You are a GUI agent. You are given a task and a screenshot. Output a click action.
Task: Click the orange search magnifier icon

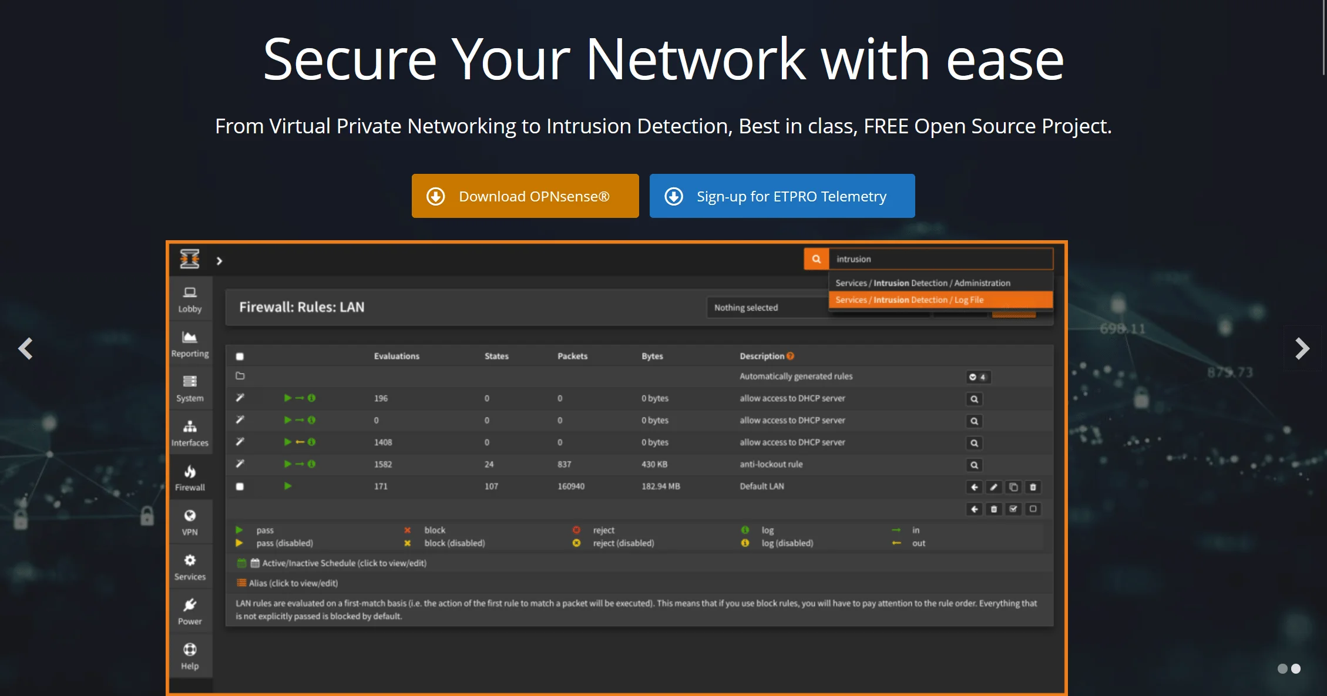[x=816, y=259]
